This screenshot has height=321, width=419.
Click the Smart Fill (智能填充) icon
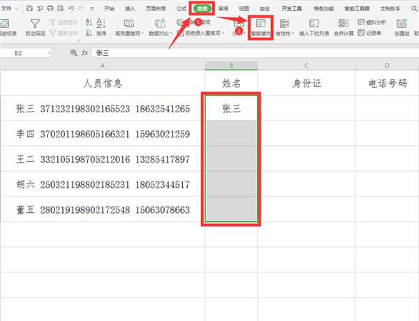(261, 24)
